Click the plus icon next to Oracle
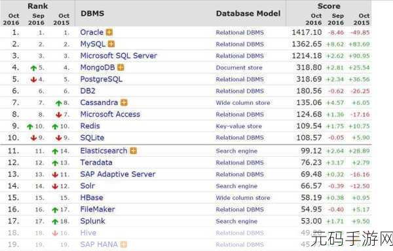This screenshot has height=251, width=393. click(x=109, y=32)
